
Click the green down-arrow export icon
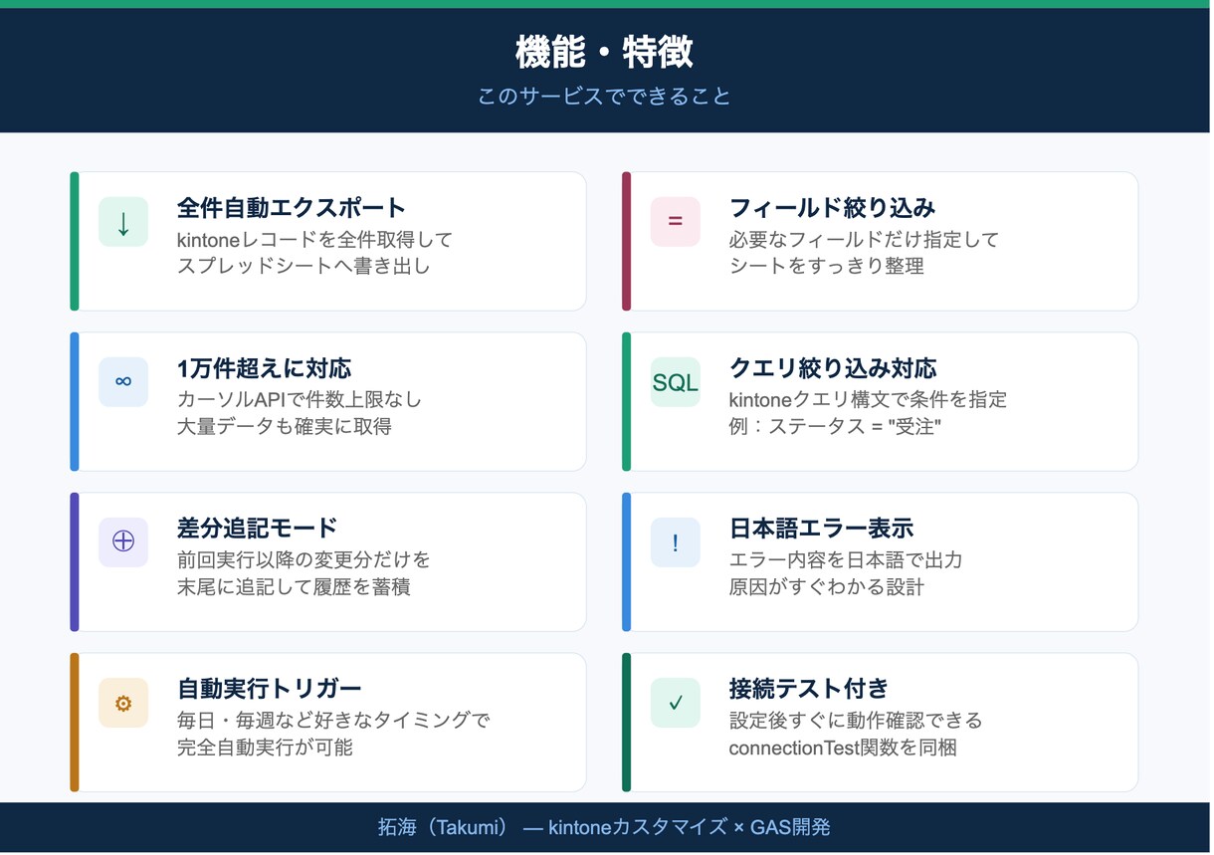[123, 222]
